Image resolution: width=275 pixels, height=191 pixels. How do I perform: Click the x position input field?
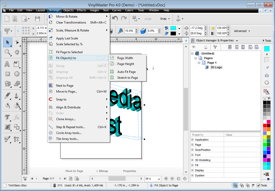[x=42, y=28]
